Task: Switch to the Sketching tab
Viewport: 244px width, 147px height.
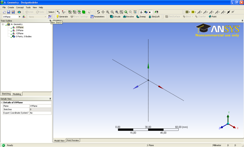Action: point(6,94)
